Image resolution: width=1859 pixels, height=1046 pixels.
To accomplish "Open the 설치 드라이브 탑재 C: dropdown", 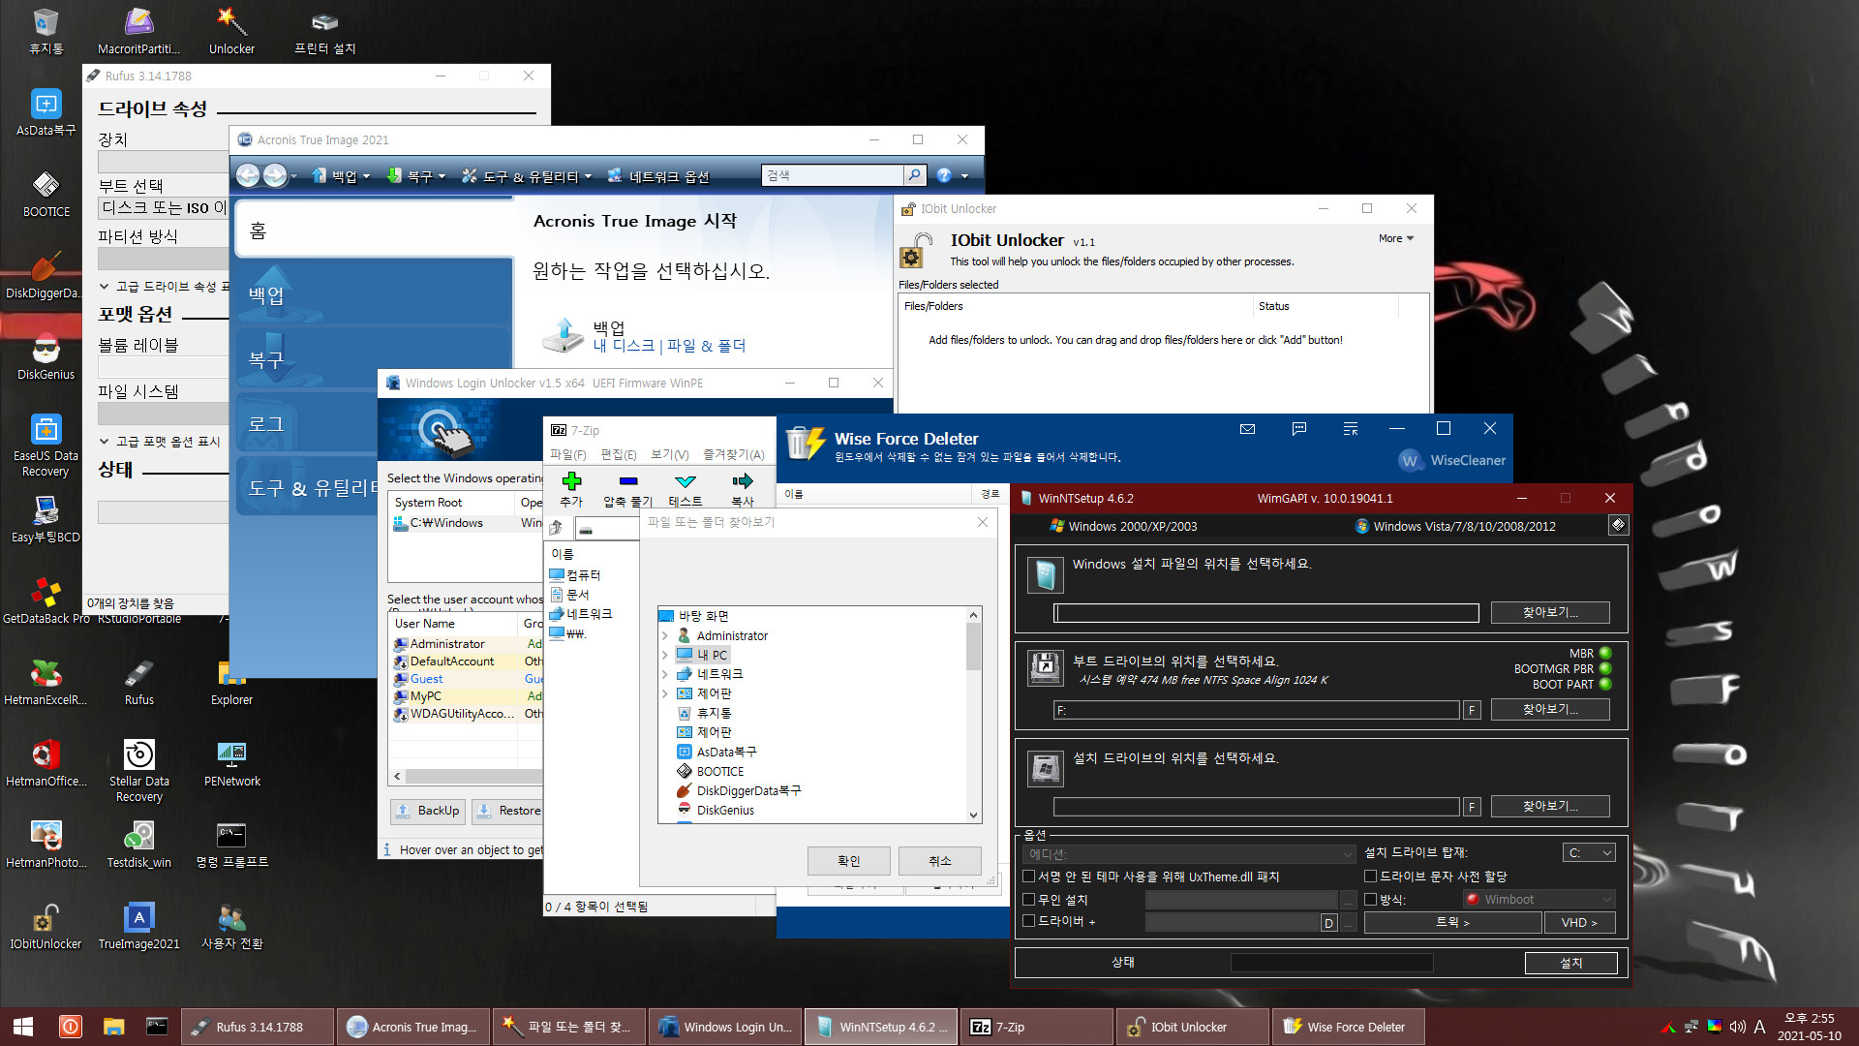I will (1589, 853).
